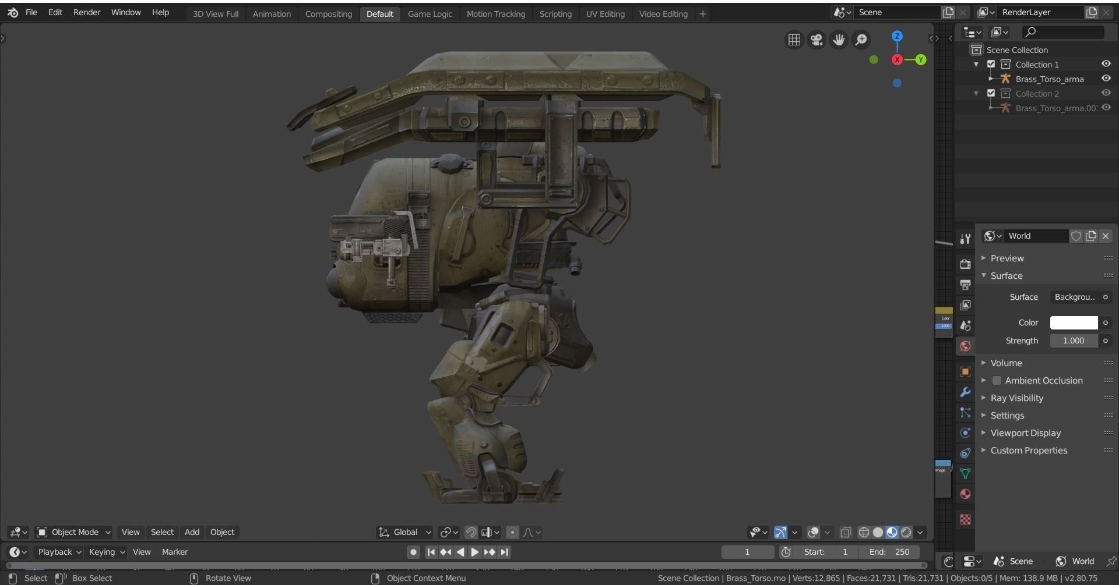Open the Physics properties tab
The height and width of the screenshot is (585, 1119).
click(x=965, y=432)
